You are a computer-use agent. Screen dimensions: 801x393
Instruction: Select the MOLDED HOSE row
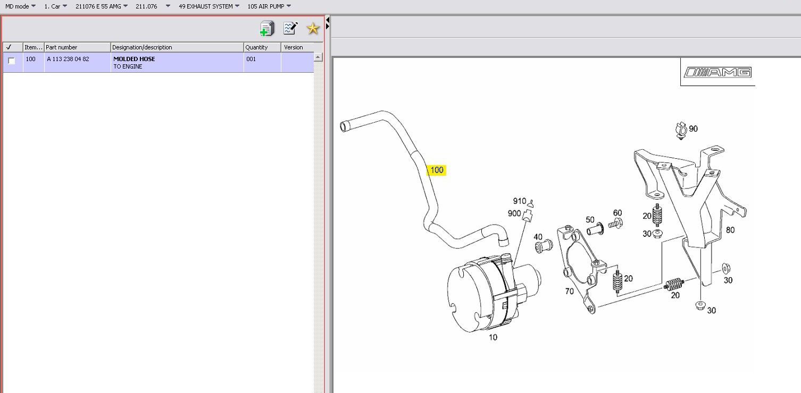click(x=158, y=63)
